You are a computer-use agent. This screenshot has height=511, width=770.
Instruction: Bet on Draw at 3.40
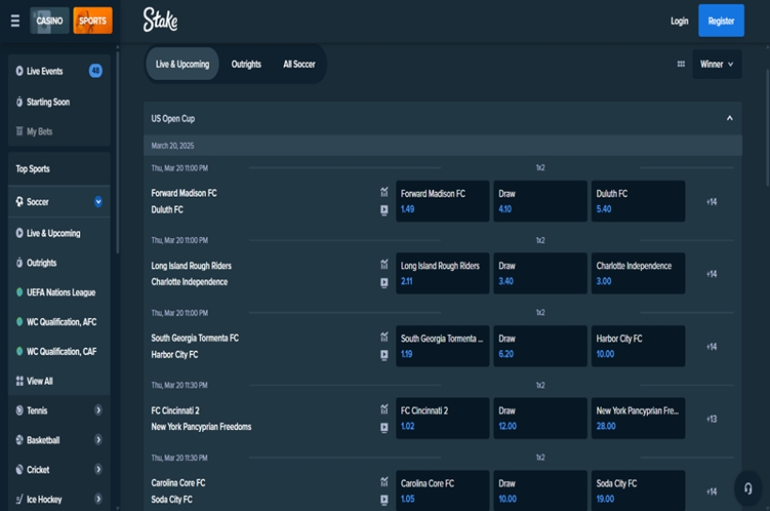click(541, 273)
